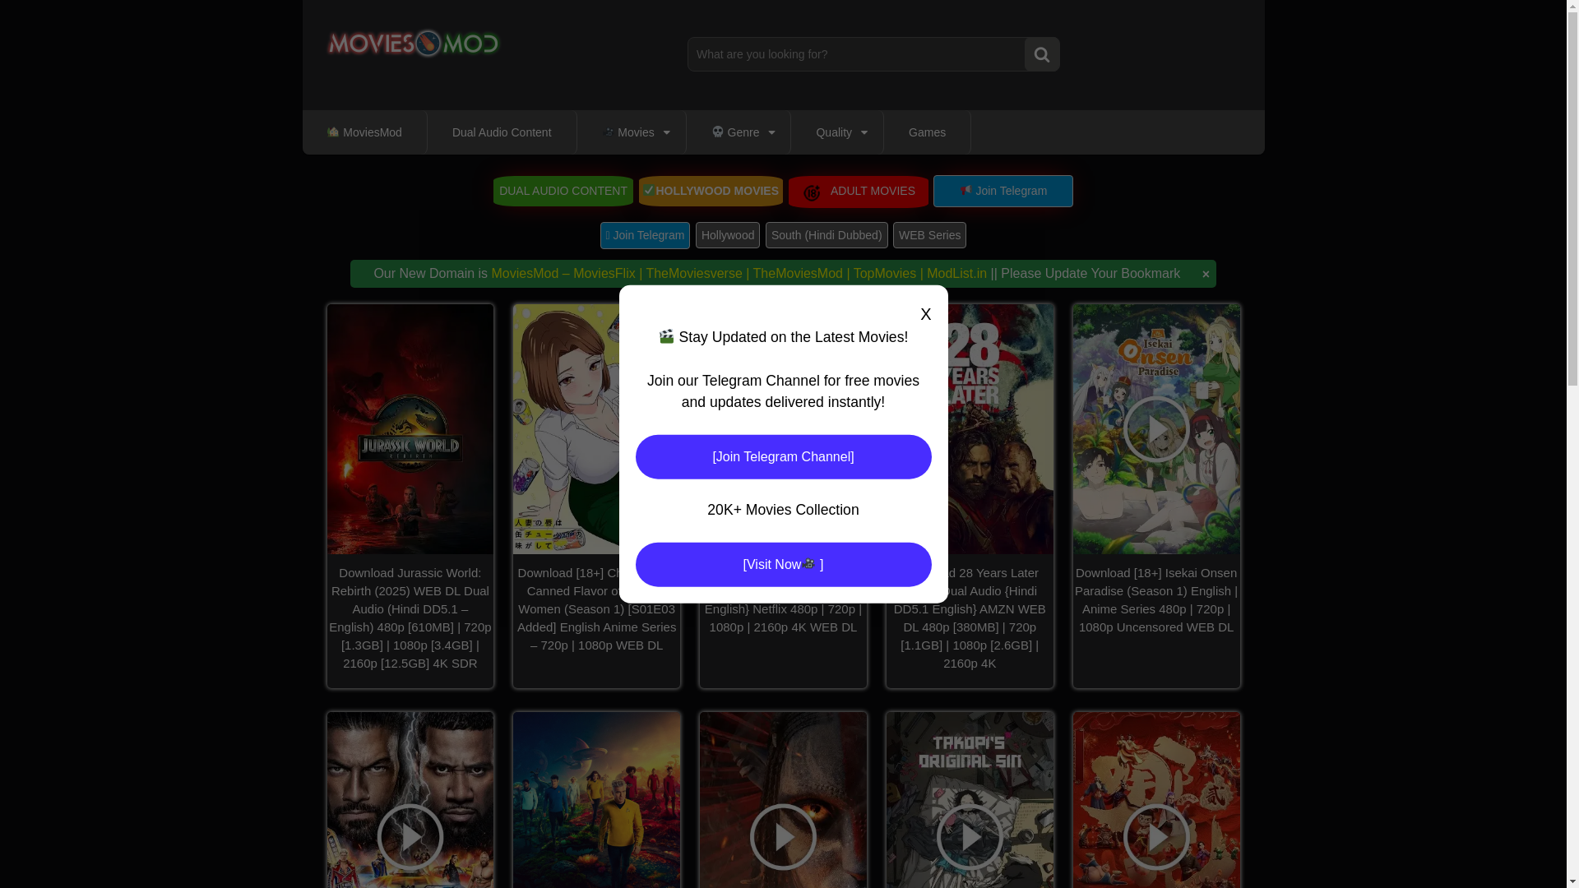The height and width of the screenshot is (888, 1579).
Task: Open the Genre menu item
Action: (735, 132)
